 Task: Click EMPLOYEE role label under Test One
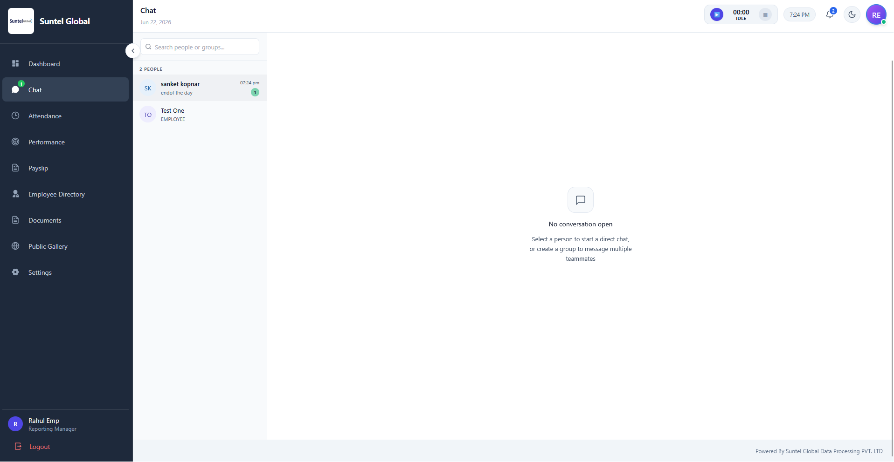pos(173,119)
